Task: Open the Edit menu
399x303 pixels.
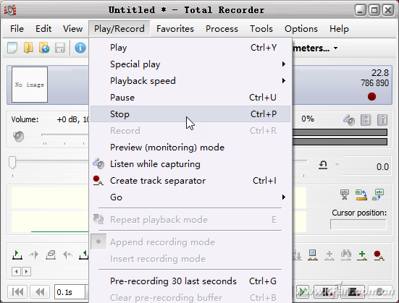Action: pos(43,29)
